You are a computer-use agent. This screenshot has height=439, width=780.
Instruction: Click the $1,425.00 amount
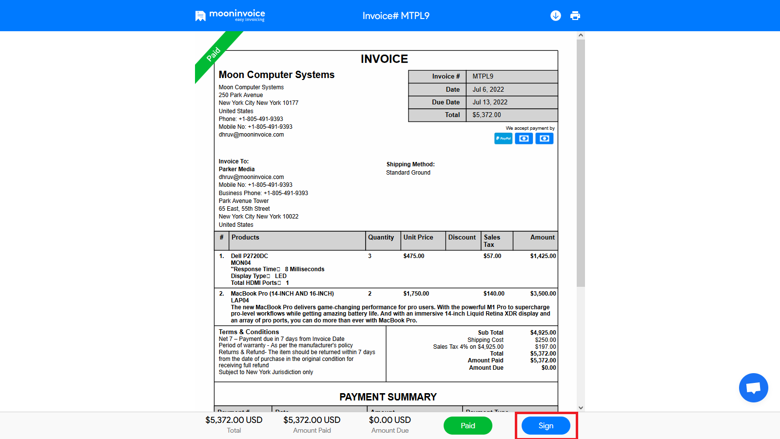click(x=543, y=256)
